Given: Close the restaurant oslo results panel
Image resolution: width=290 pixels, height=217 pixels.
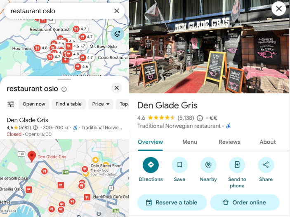Looking at the screenshot, I should click(116, 88).
